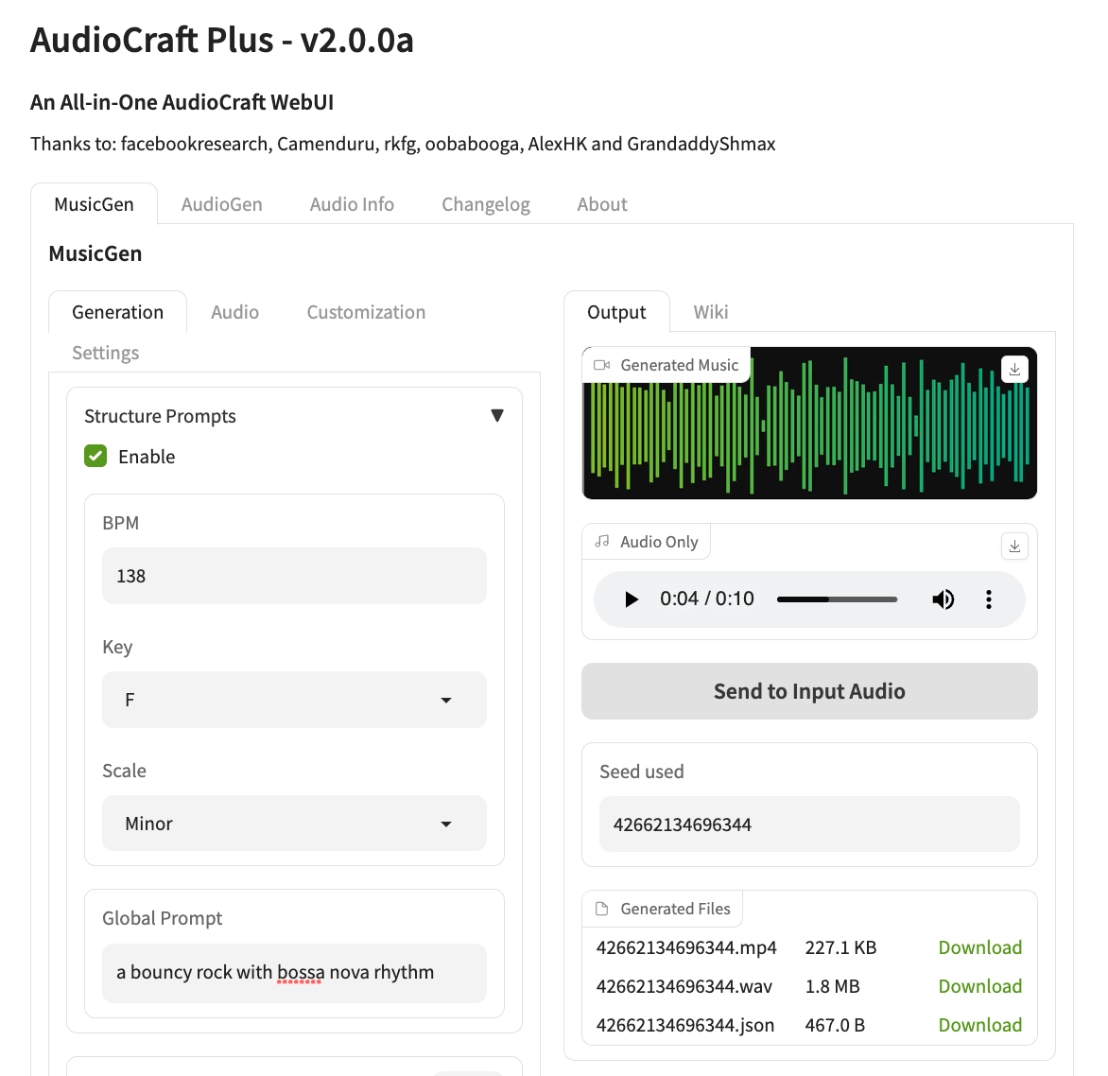1108x1076 pixels.
Task: Click the 0:04 / 0:10 time display
Action: pyautogui.click(x=706, y=599)
